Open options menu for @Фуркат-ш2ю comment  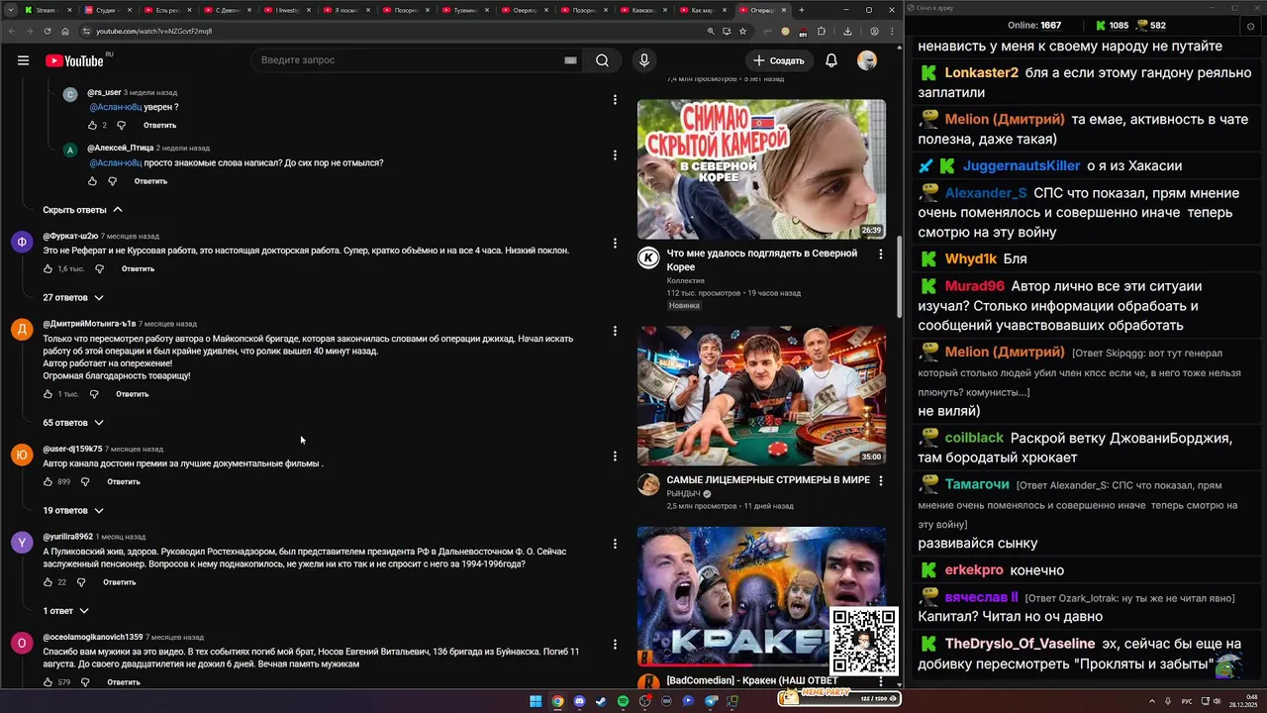pyautogui.click(x=615, y=244)
